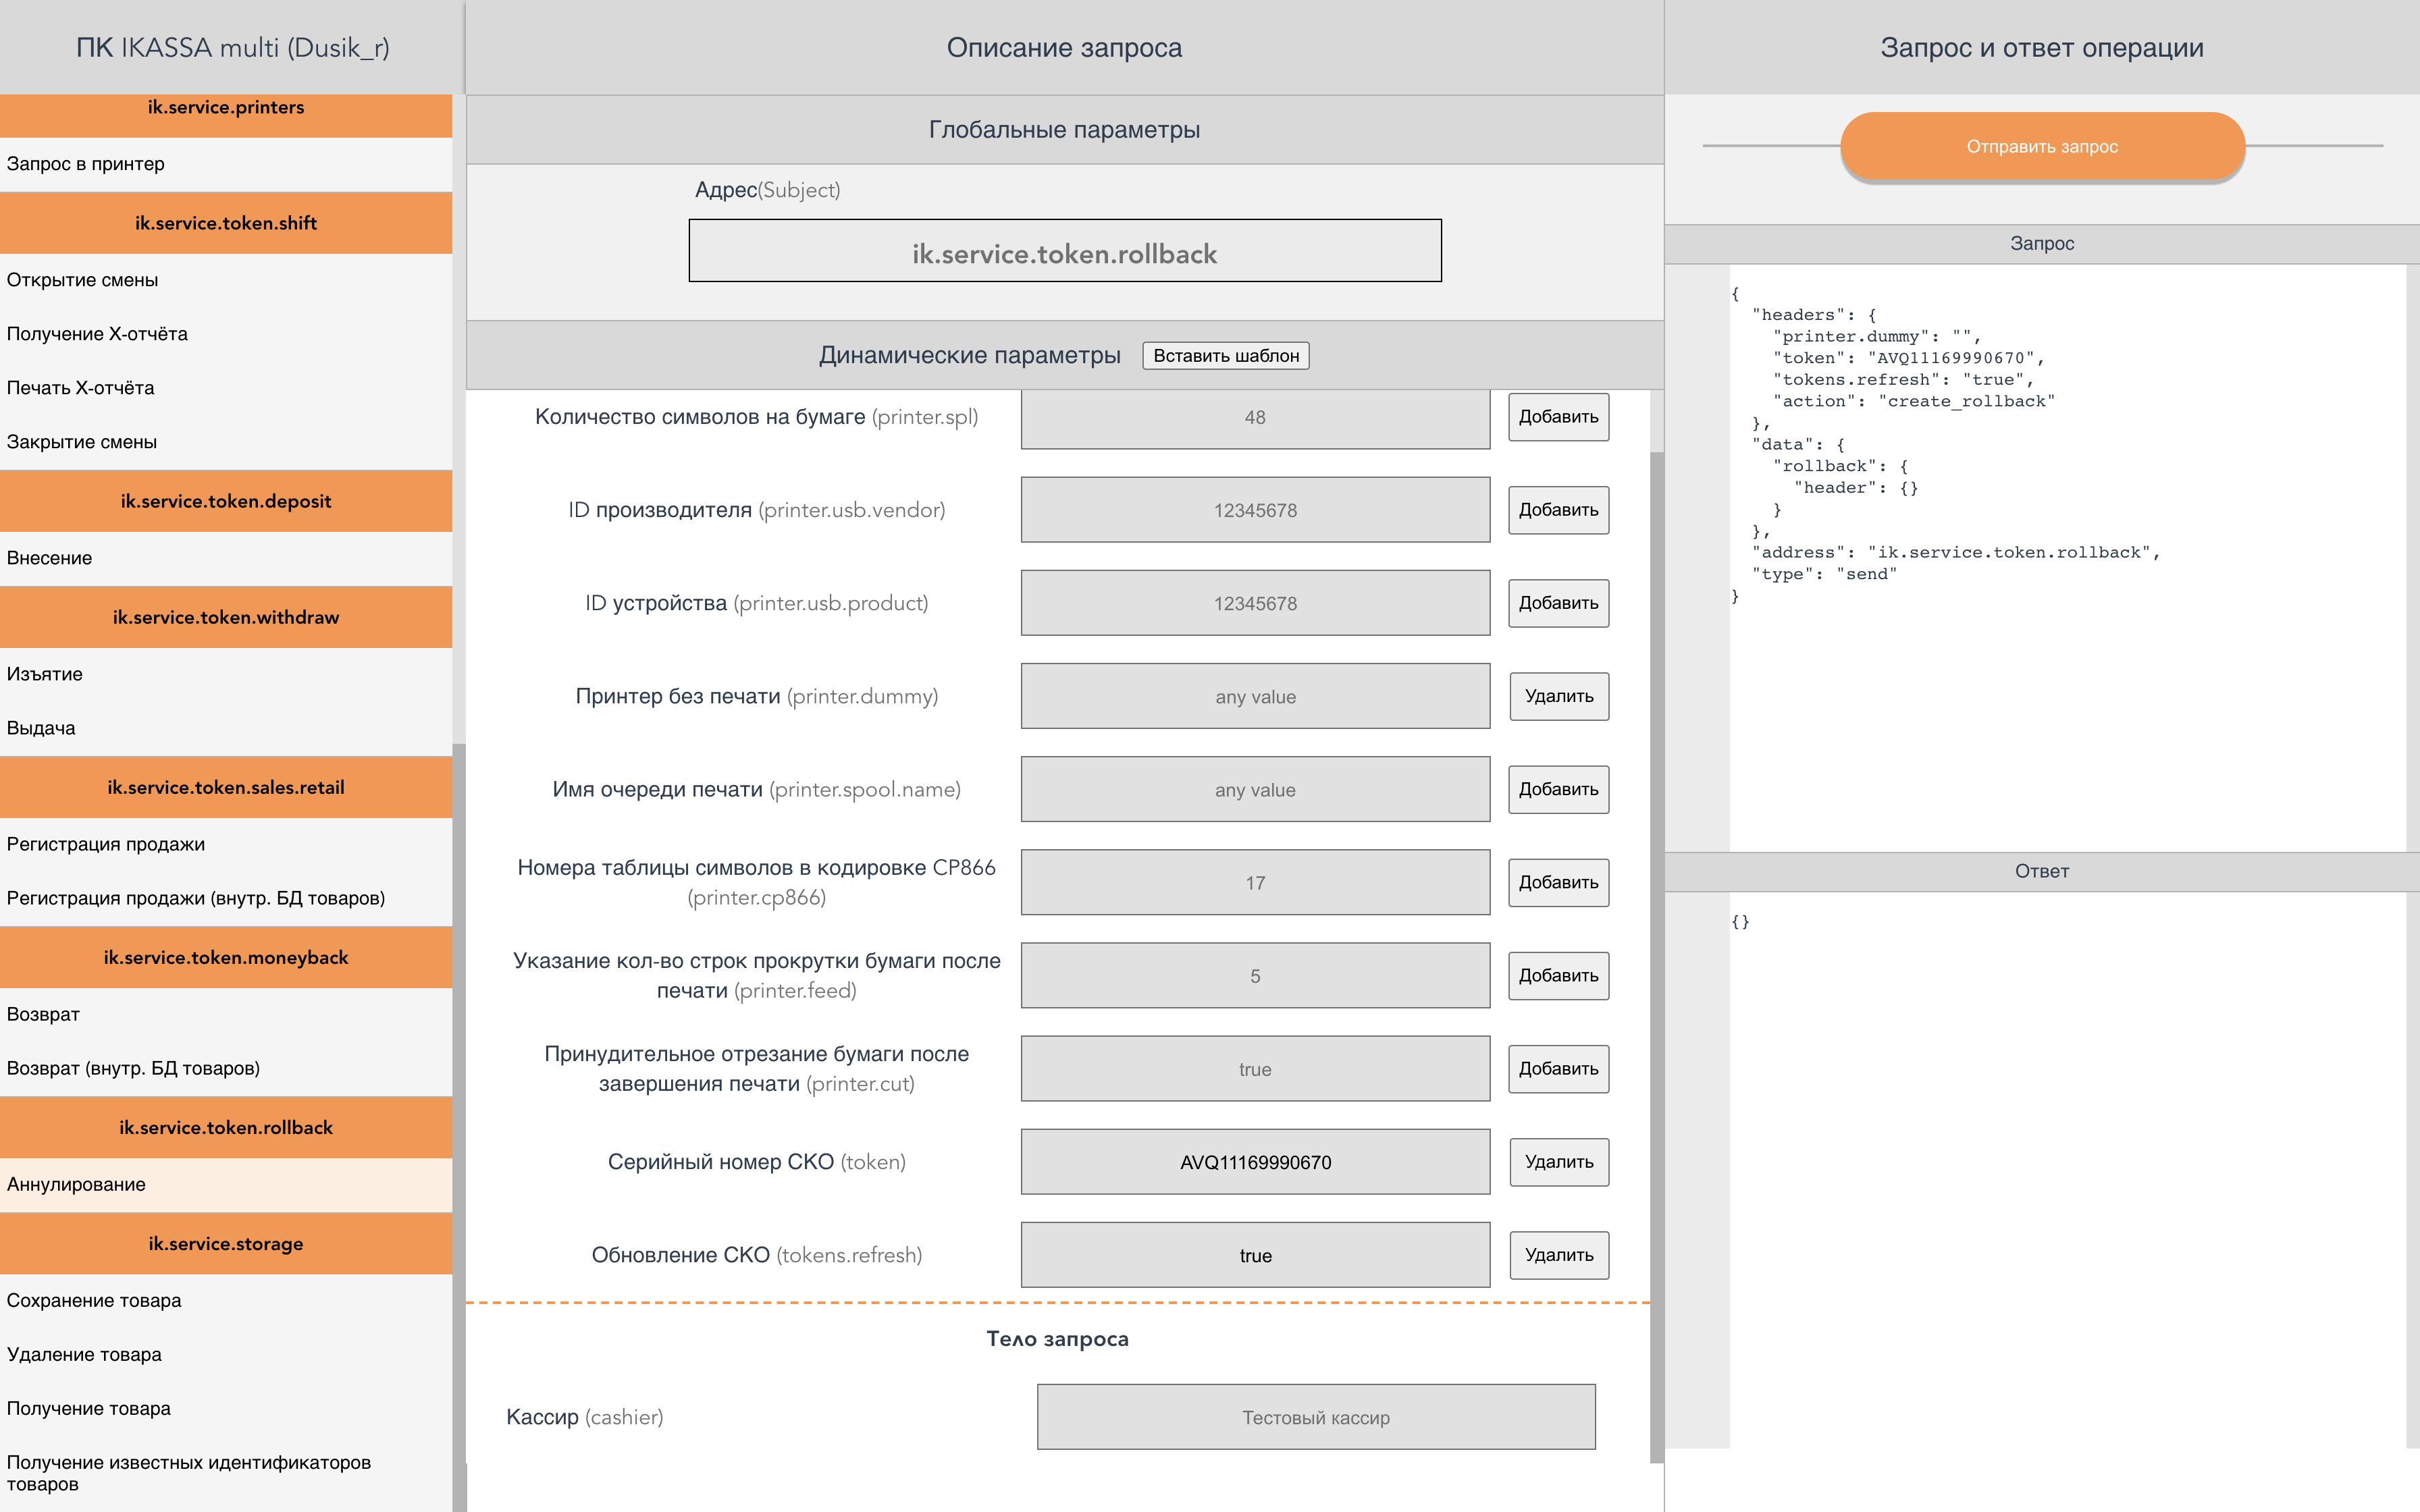
Task: Delete the tokens.refresh parameter
Action: point(1558,1255)
